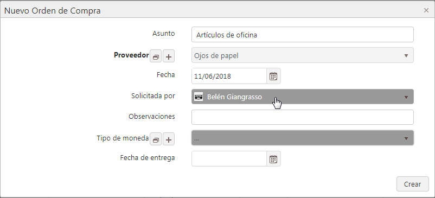Click the Asunto label
Viewport: 435px width, 198px height.
[x=164, y=34]
